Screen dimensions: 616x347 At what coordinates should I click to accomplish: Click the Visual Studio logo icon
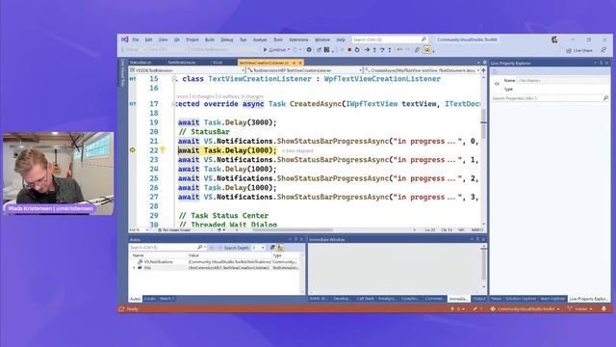125,40
